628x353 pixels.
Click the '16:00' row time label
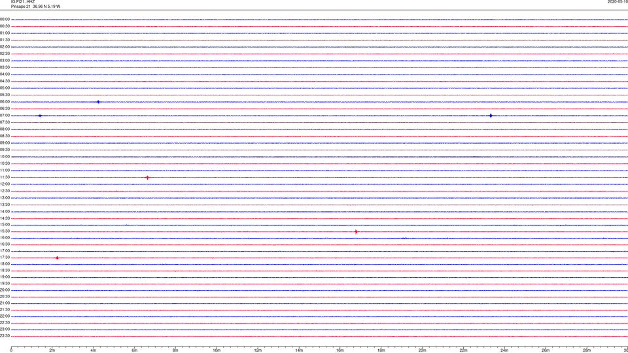(x=5, y=238)
